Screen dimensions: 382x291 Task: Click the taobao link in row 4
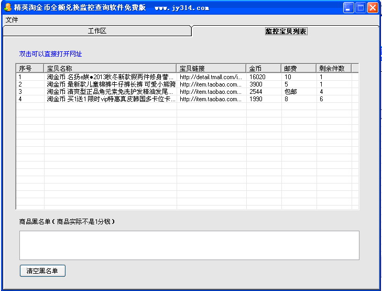(211, 99)
